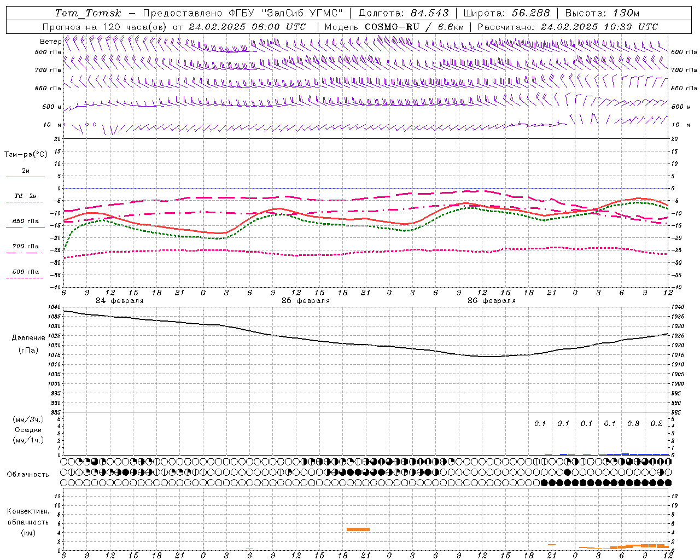Select the Модель COSMO-RU / 6.6км text
The width and height of the screenshot is (700, 560).
[x=394, y=27]
